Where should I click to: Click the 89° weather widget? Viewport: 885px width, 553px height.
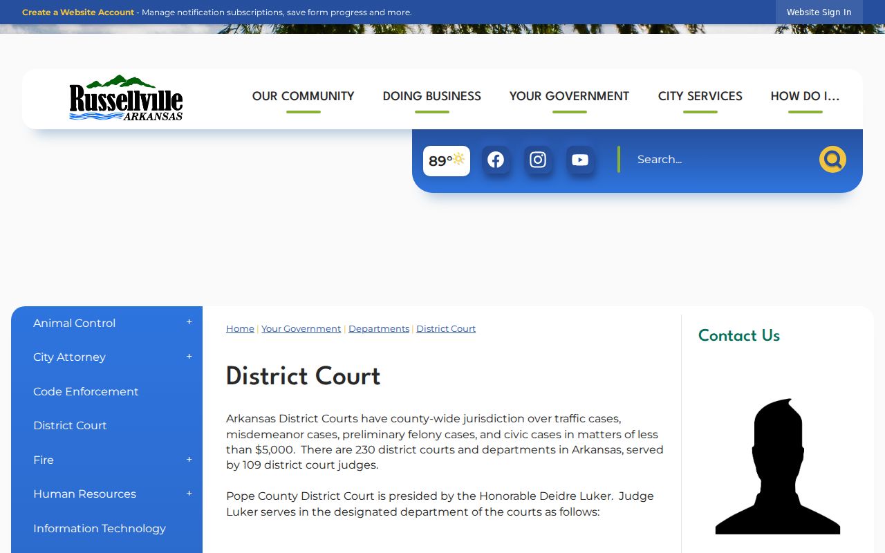(447, 160)
